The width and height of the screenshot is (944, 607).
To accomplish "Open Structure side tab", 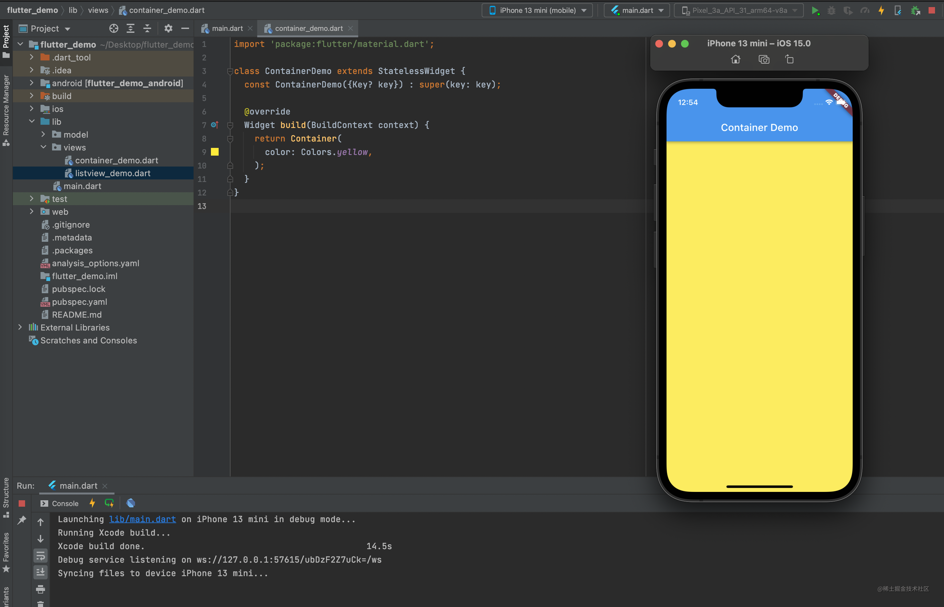I will (x=6, y=497).
